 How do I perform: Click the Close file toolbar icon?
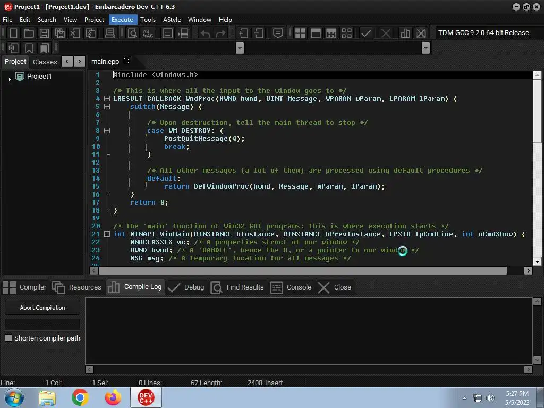click(75, 33)
